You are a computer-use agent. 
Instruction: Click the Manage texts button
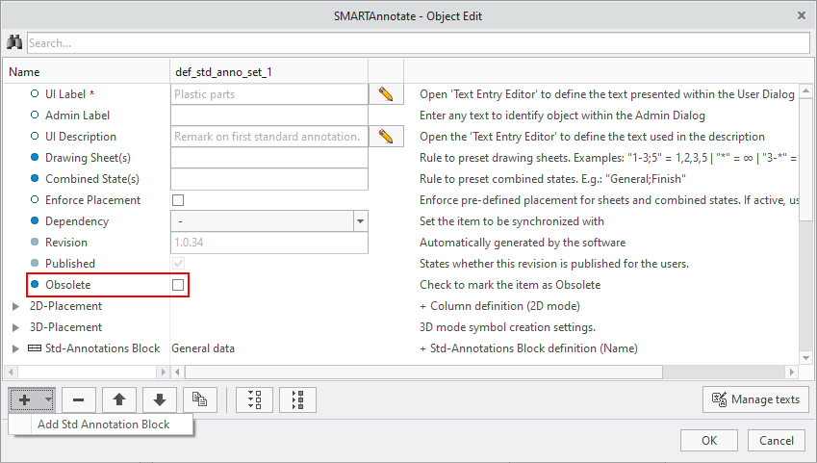point(755,399)
